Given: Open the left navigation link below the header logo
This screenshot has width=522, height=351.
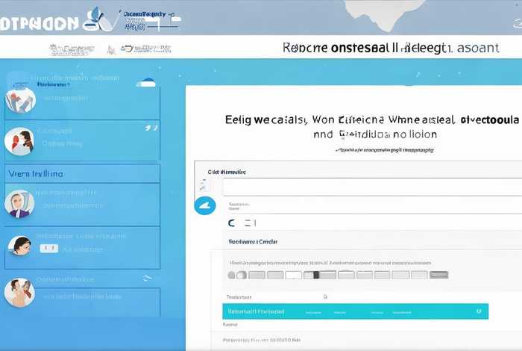Looking at the screenshot, I should (x=72, y=50).
